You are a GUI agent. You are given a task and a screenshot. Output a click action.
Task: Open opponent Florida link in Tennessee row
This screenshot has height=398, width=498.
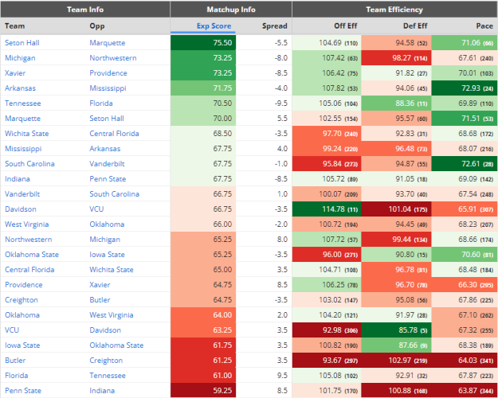click(x=101, y=103)
